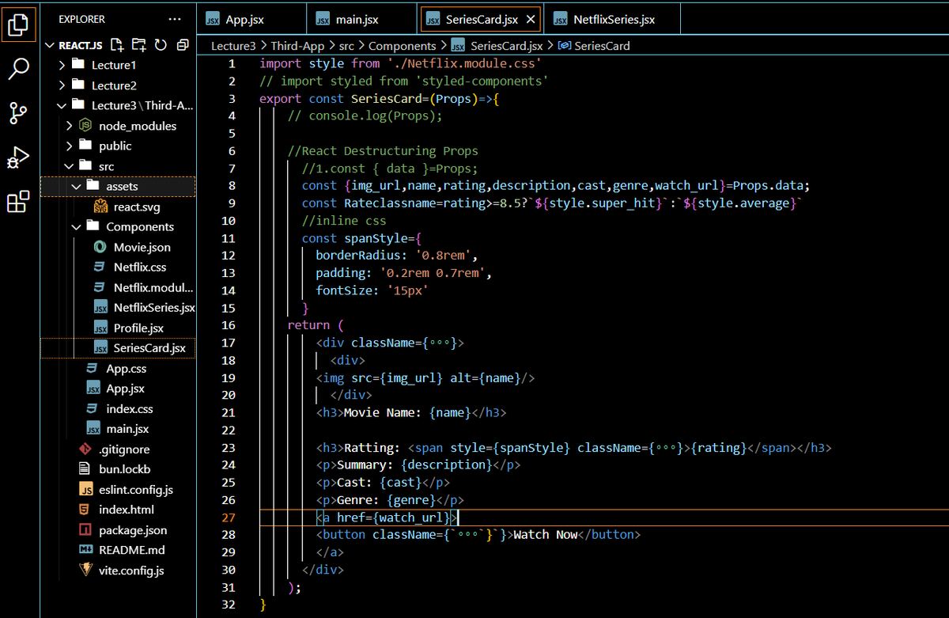Click SeriesCard.jsx in the breadcrumb
Image resolution: width=949 pixels, height=618 pixels.
point(506,46)
